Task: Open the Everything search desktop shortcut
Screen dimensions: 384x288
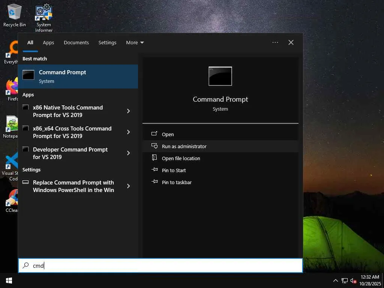Action: pos(11,52)
